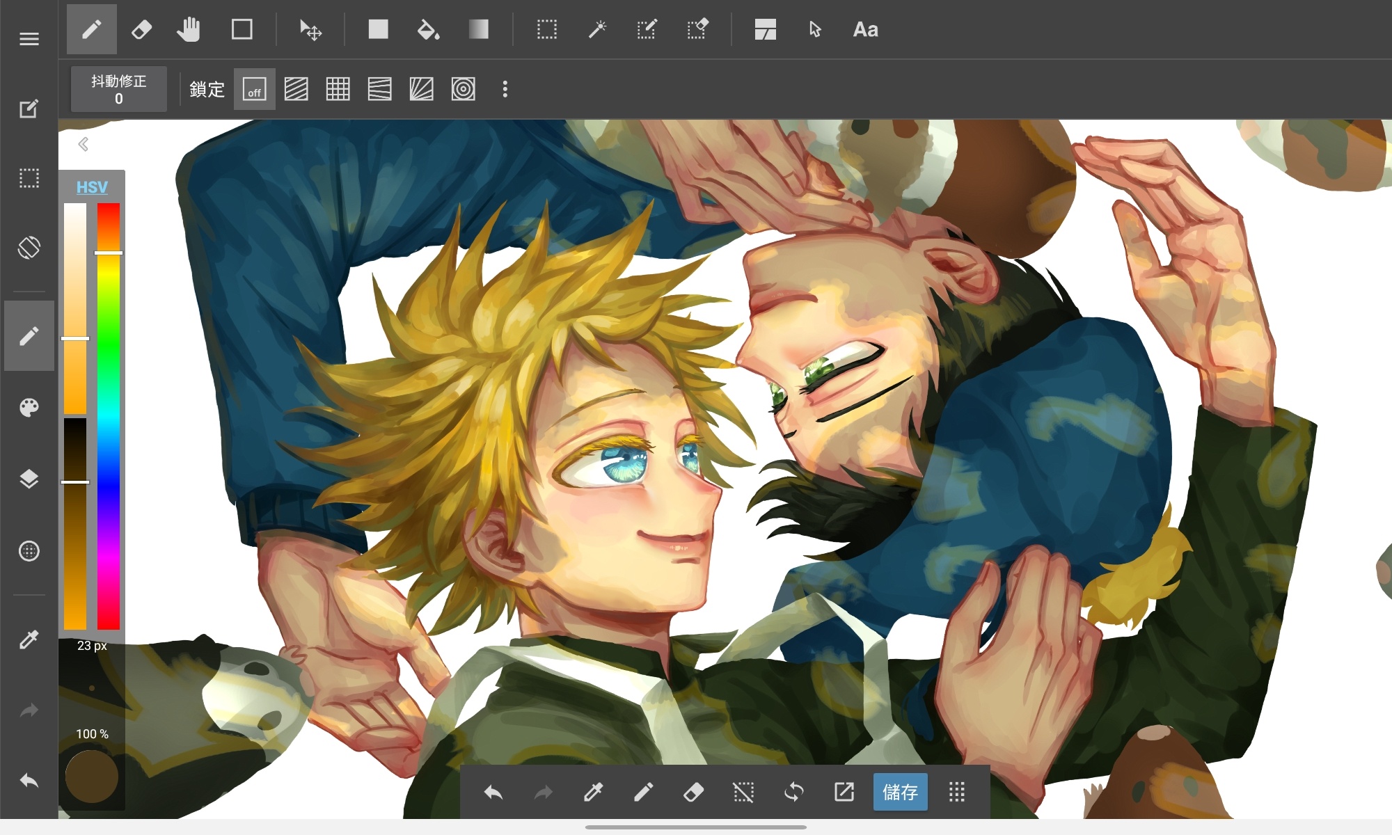1392x835 pixels.
Task: Adjust the brightness value slider
Action: 75,523
